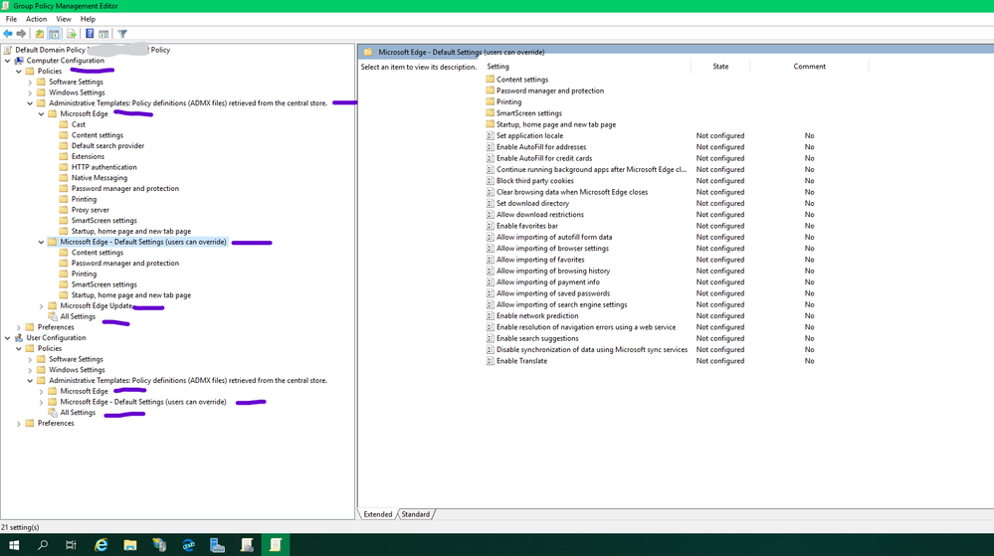Click the folder icon beside Extensions

64,156
